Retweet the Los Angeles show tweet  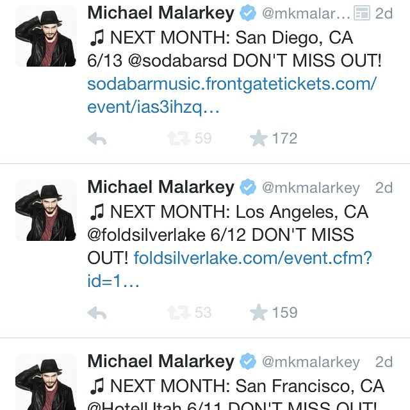[x=179, y=313]
